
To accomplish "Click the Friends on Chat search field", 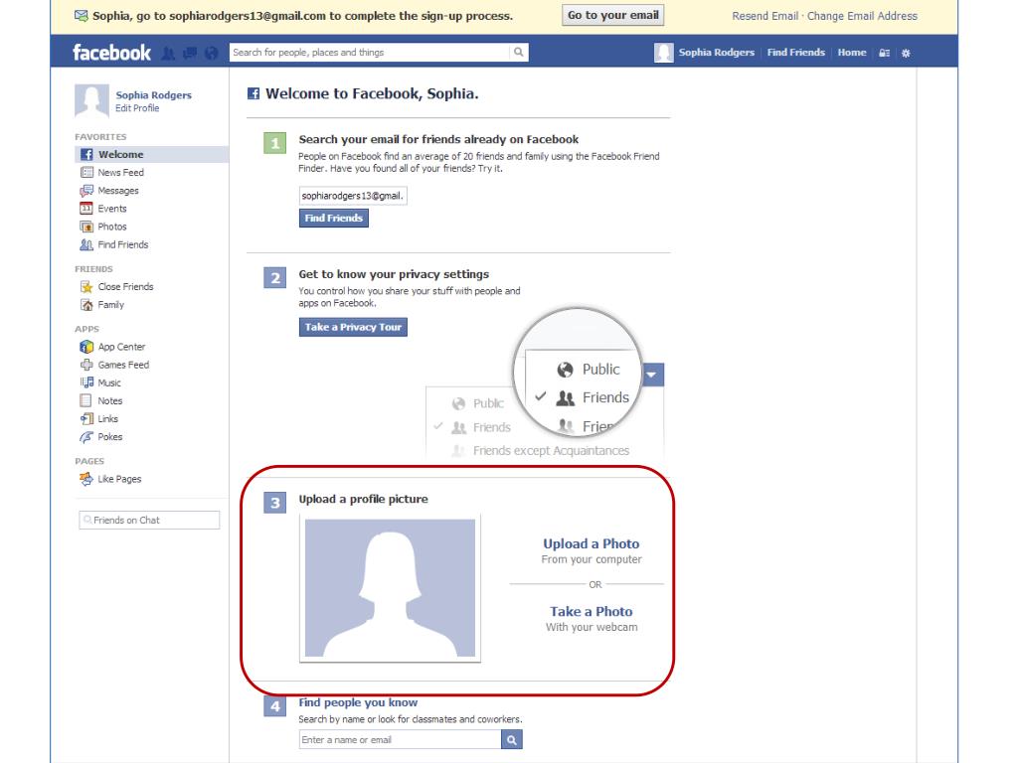I will coord(149,521).
